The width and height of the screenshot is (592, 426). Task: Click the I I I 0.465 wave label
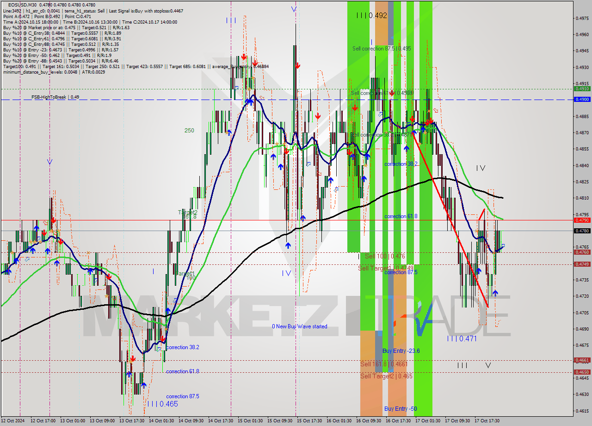click(163, 404)
